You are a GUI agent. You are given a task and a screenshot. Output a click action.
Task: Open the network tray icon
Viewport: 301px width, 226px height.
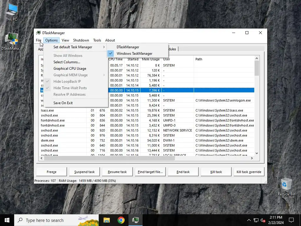point(256,220)
